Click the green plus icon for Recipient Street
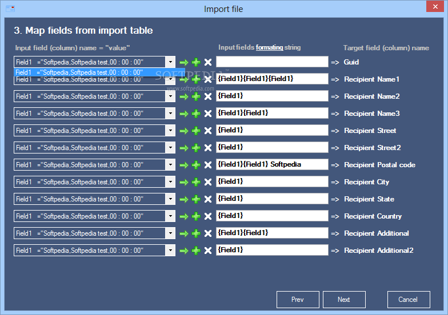The image size is (448, 315). pos(196,131)
